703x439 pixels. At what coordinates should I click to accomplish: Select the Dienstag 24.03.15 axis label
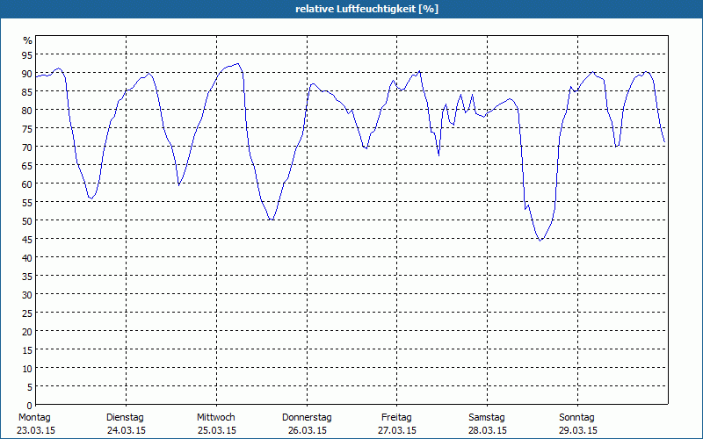coord(126,424)
